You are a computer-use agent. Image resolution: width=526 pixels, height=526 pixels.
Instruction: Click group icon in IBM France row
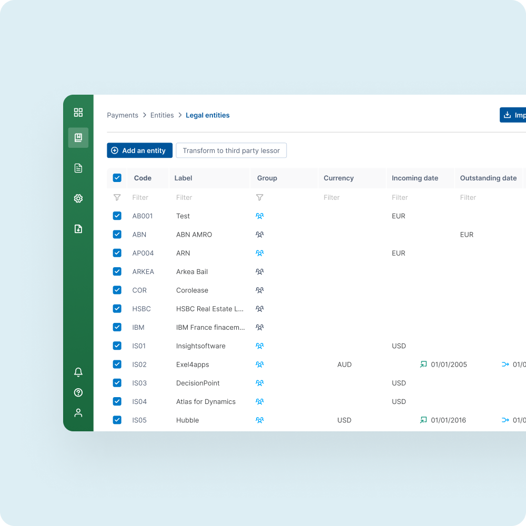[260, 327]
